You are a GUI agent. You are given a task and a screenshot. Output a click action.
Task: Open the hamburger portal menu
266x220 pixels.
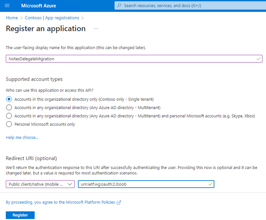7,6
